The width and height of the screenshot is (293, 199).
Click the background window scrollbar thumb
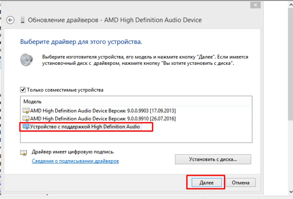tap(291, 63)
